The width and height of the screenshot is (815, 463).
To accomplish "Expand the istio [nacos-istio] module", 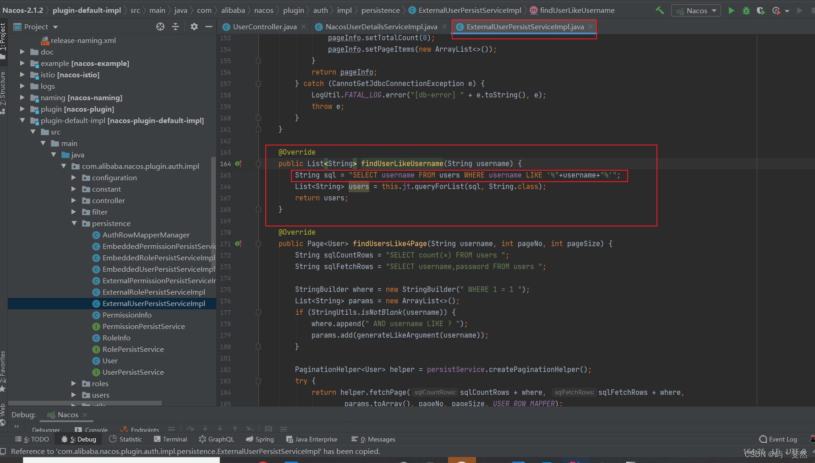I will pyautogui.click(x=22, y=75).
